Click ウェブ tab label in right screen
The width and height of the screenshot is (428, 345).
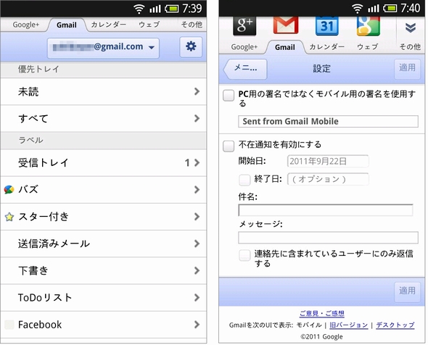coord(367,47)
